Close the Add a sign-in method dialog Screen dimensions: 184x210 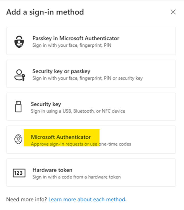tap(173, 12)
